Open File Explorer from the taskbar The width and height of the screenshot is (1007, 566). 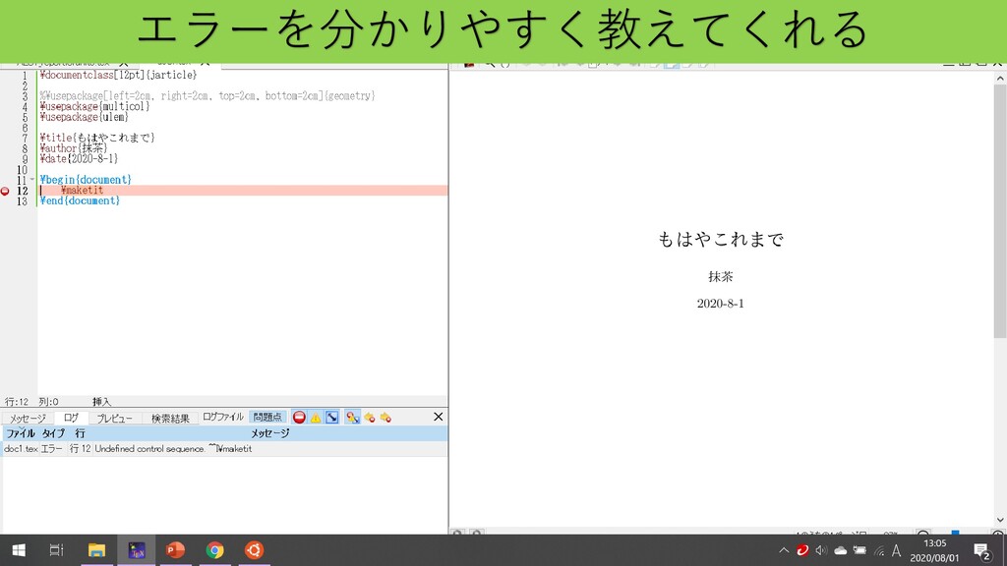96,550
